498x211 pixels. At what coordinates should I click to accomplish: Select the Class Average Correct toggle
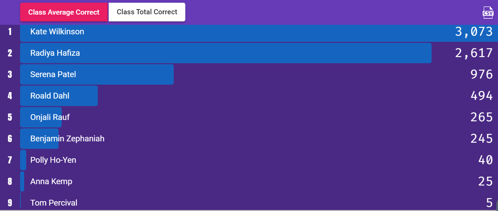pos(64,12)
